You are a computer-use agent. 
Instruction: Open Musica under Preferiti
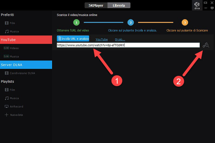(x=12, y=31)
